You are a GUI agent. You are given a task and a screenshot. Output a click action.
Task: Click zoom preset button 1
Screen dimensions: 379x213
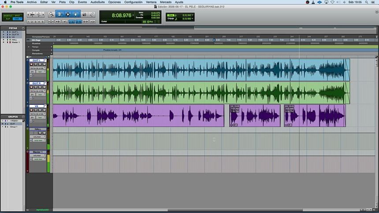click(29, 22)
